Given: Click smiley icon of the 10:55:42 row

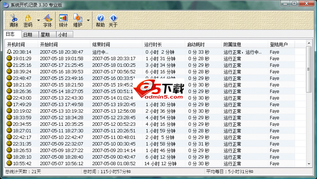Looking at the screenshot, I should [x=9, y=163].
